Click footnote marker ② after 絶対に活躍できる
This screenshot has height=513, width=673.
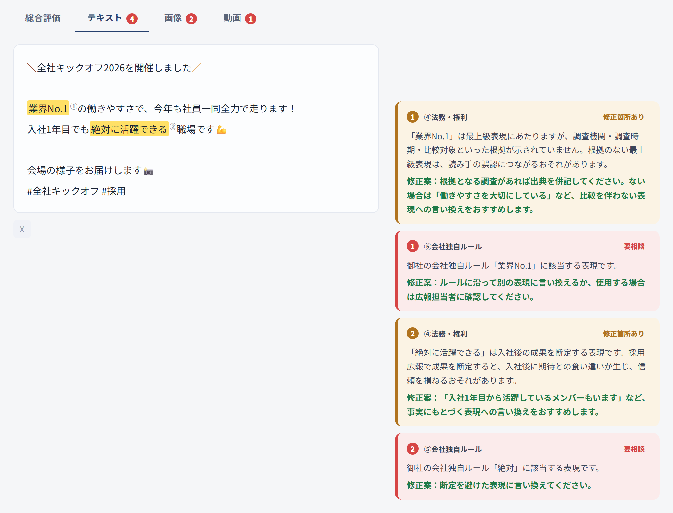click(x=173, y=126)
